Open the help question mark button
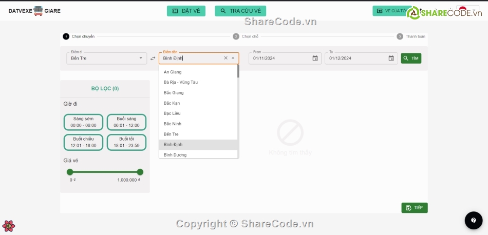Viewport: 488px width, 235px height. click(x=474, y=221)
